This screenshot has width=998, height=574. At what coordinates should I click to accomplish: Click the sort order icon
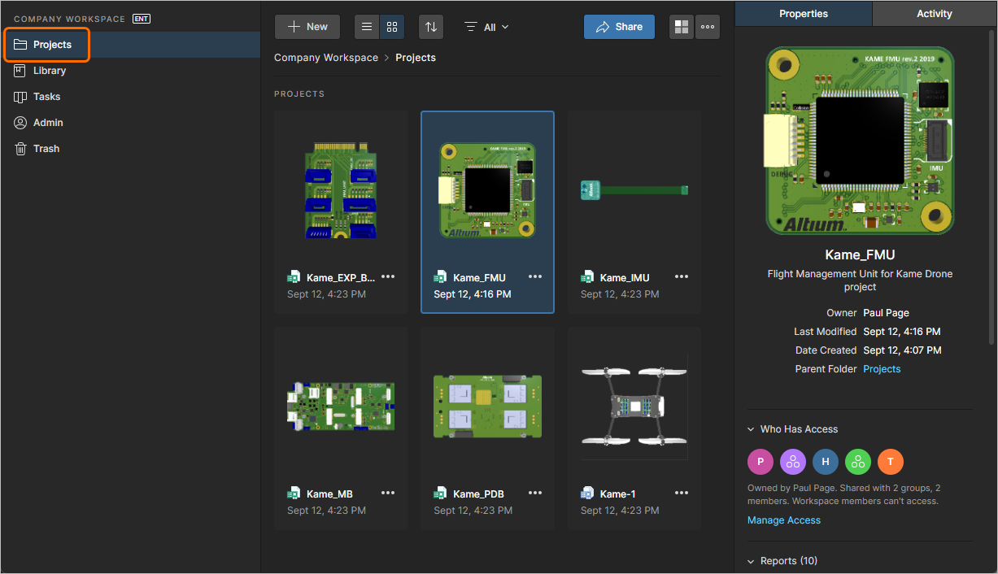(430, 27)
